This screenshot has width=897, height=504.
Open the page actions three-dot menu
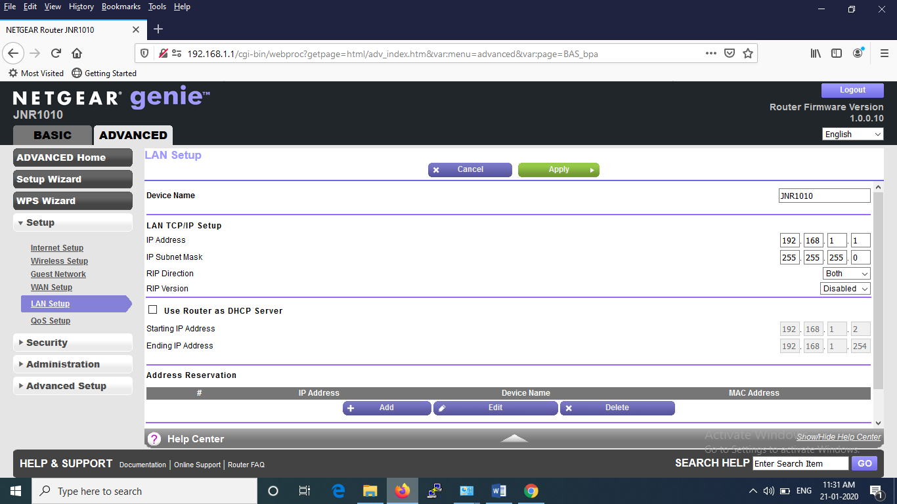711,53
